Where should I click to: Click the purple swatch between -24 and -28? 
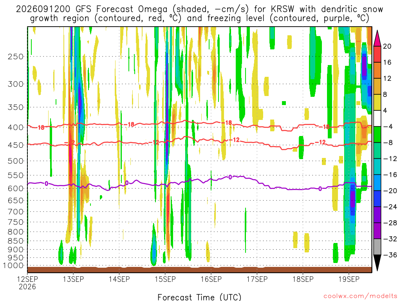click(x=377, y=215)
